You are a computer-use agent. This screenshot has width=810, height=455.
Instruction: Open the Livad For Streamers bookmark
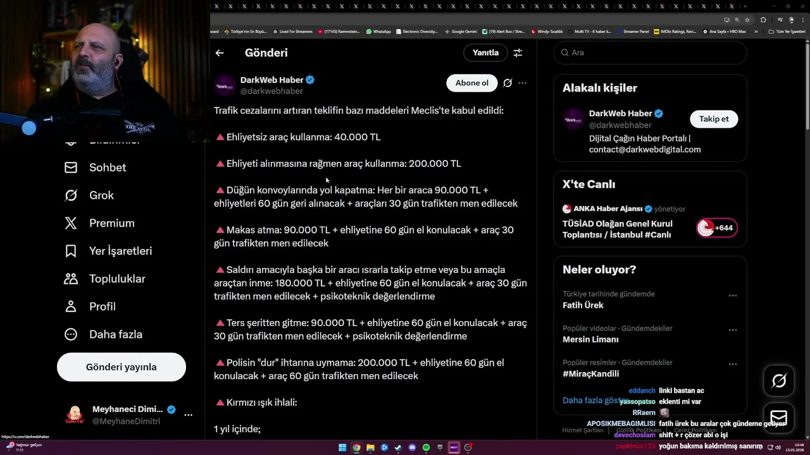coord(293,32)
